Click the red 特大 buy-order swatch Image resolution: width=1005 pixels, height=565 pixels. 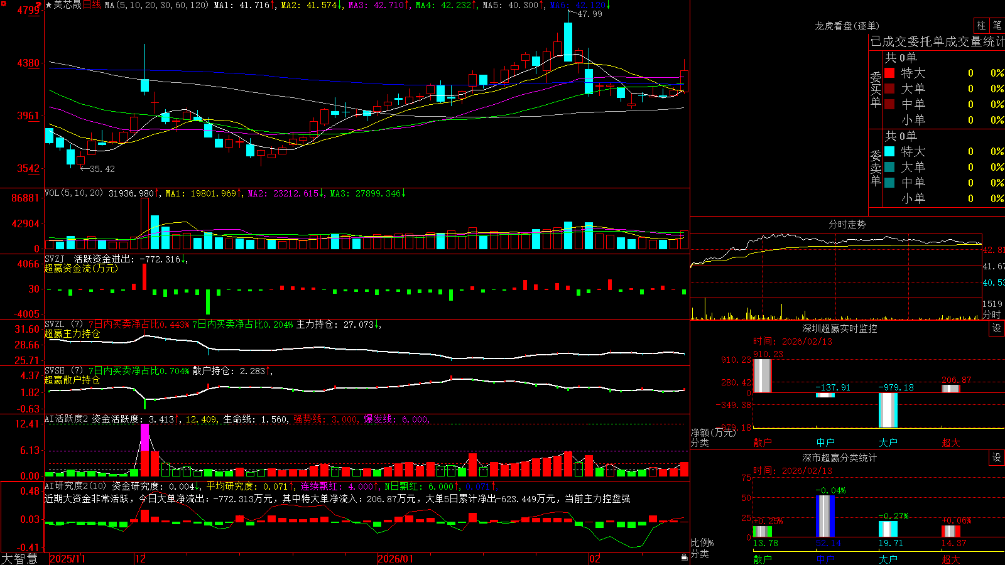(889, 73)
